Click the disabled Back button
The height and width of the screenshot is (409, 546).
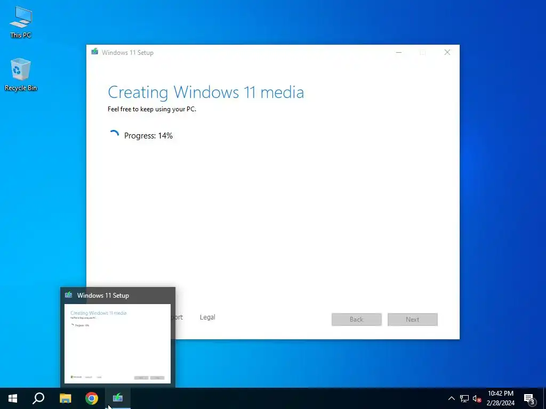click(357, 320)
